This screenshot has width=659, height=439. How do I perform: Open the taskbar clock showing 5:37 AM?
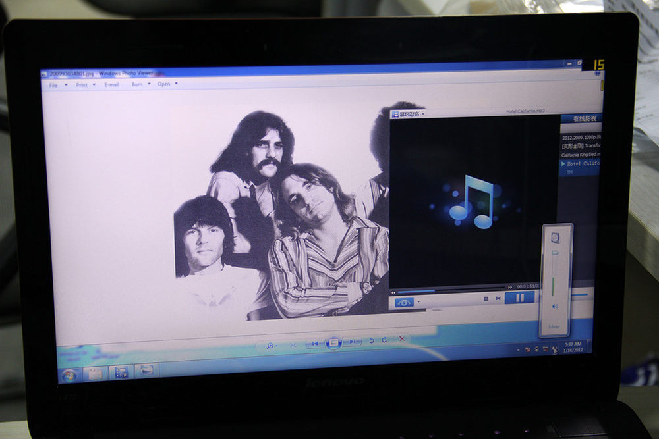tap(573, 347)
